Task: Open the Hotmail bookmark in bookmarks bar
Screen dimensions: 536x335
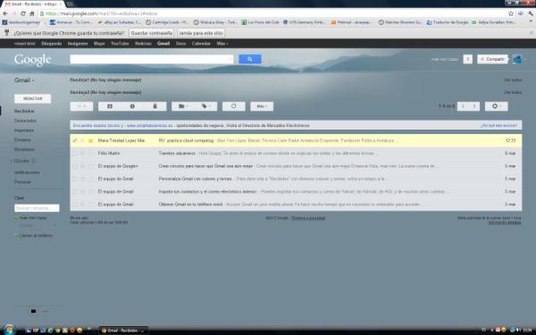Action: click(351, 22)
